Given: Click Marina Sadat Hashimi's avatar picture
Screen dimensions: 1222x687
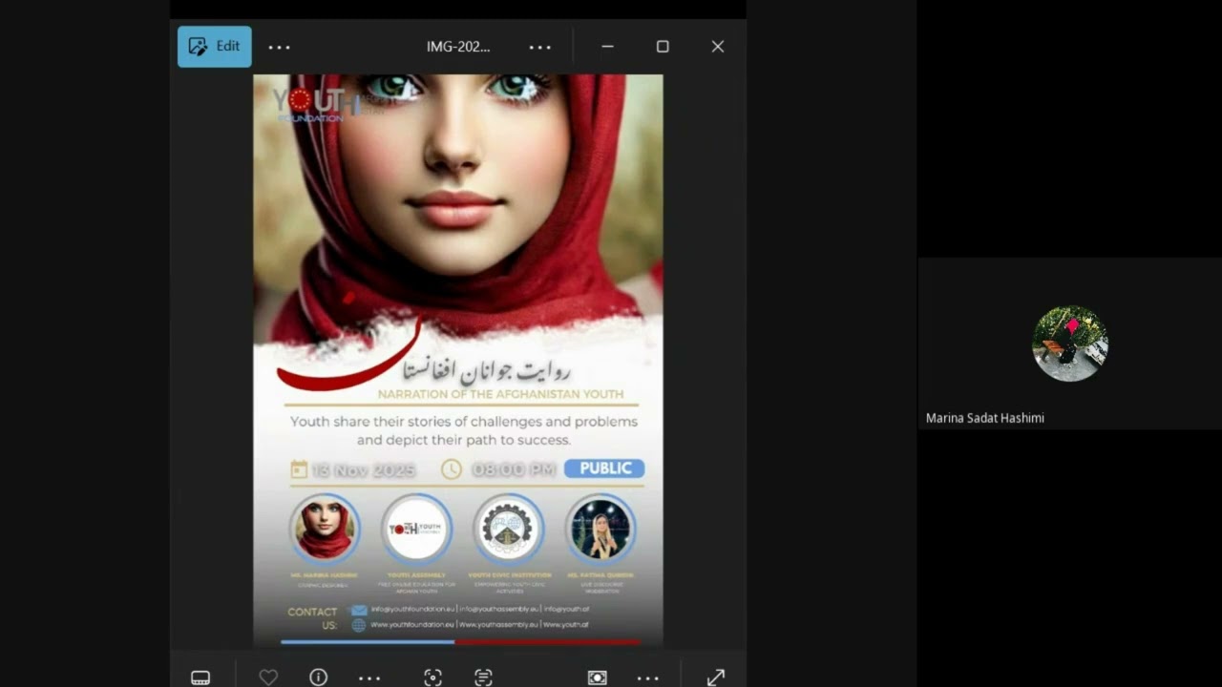Looking at the screenshot, I should [x=1070, y=343].
